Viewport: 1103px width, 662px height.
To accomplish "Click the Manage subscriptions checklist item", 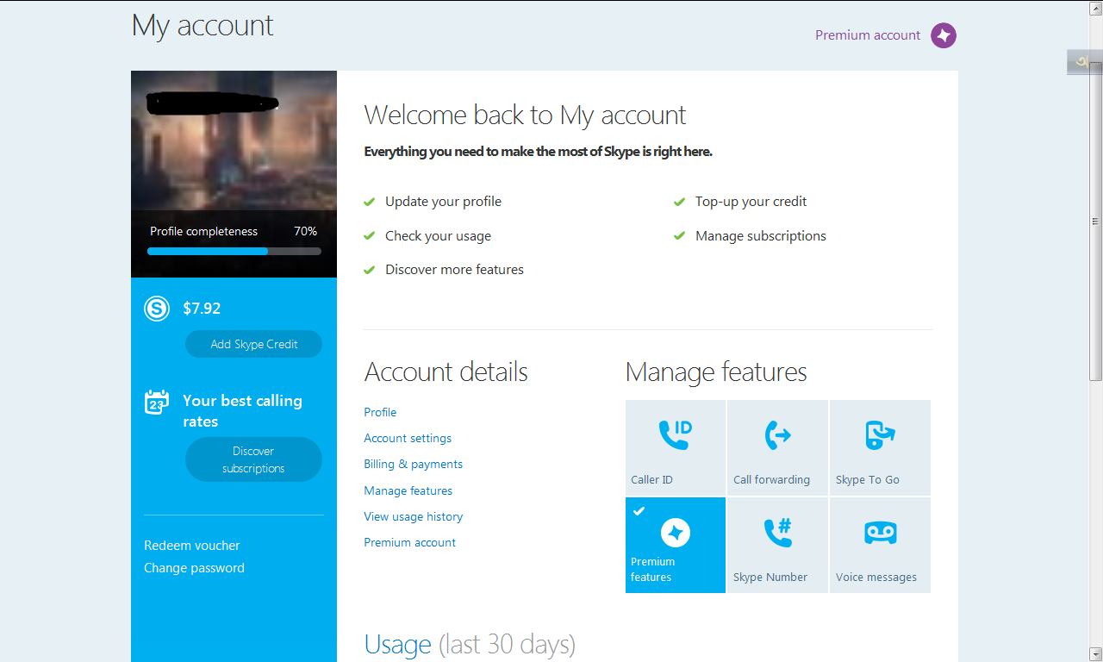I will (x=761, y=236).
